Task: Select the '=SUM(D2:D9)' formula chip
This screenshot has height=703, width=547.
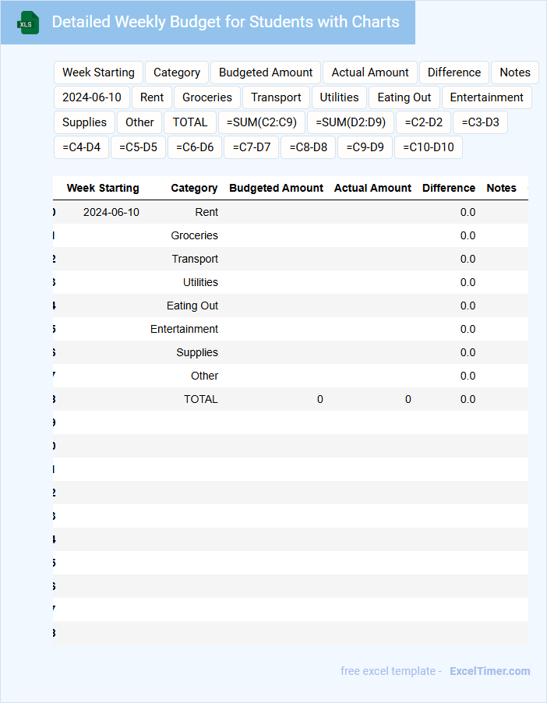Action: click(350, 122)
